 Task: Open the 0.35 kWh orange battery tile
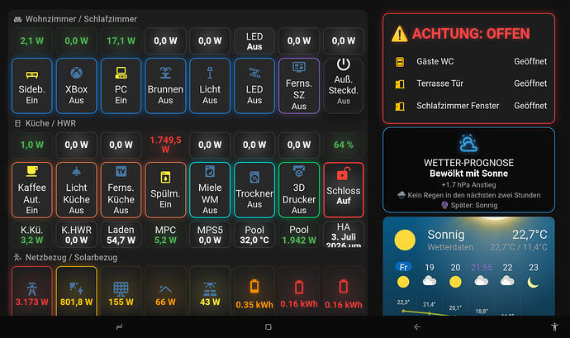[x=254, y=291]
